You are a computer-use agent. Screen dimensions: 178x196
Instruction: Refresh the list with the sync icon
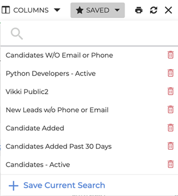153,10
